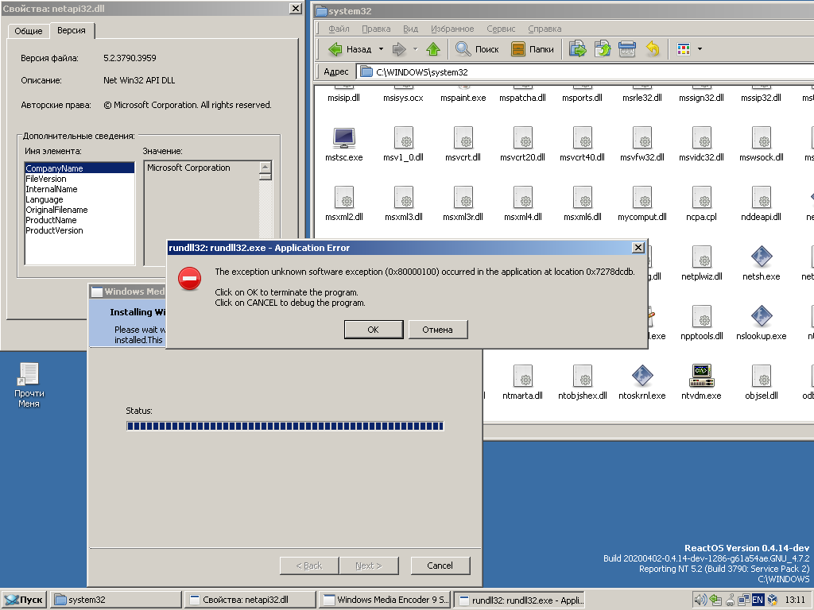
Task: Select the ntoskrnl.exe file icon
Action: (x=642, y=376)
